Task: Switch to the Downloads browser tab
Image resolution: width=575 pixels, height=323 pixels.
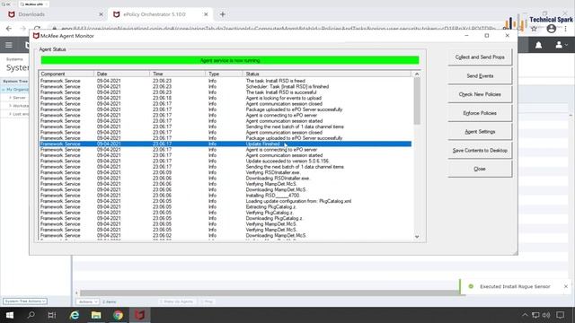Action: tap(55, 14)
